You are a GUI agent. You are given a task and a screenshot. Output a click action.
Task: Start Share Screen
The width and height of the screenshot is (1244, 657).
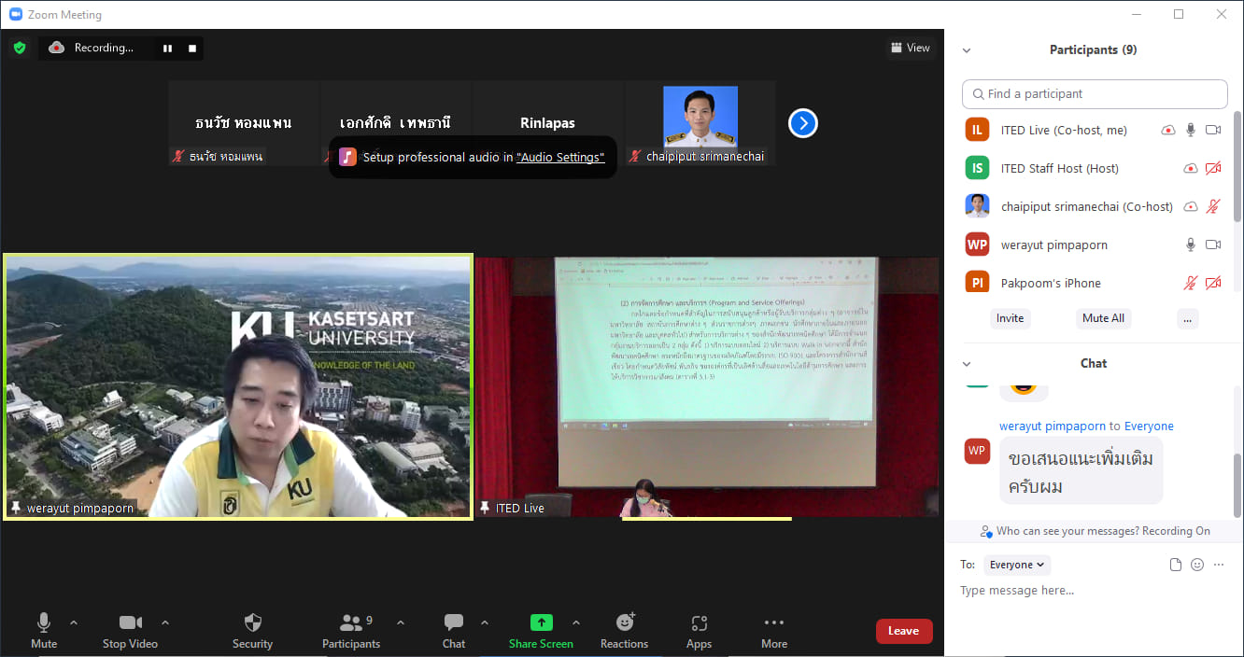(x=541, y=631)
